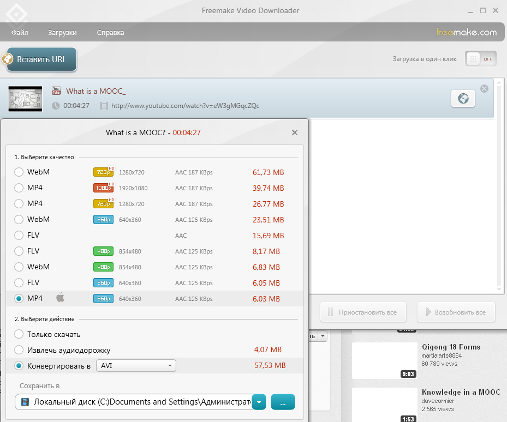
Task: Browse for folder with ... button
Action: click(283, 402)
